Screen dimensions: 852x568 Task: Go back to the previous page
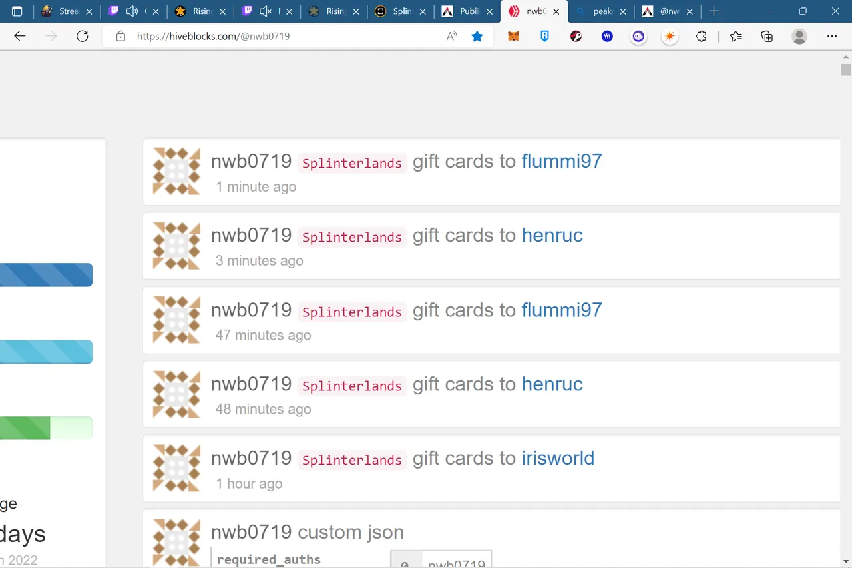click(20, 37)
